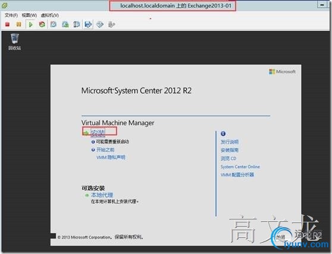Click the red Power Off toolbar icon

pyautogui.click(x=8, y=24)
